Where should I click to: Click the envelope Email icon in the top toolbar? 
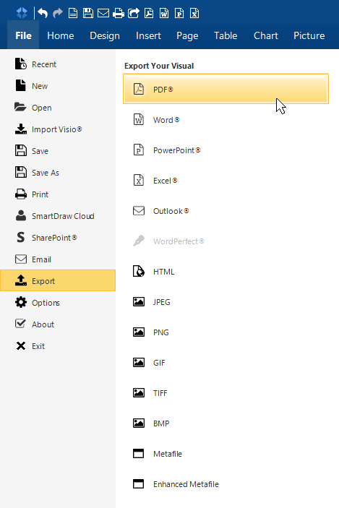coord(103,13)
